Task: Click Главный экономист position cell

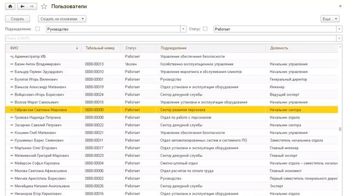Action: point(286,171)
